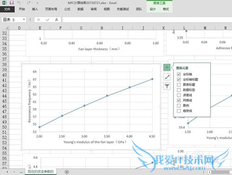Click the next sheet navigation arrow
This screenshot has height=175, width=232.
point(14,172)
